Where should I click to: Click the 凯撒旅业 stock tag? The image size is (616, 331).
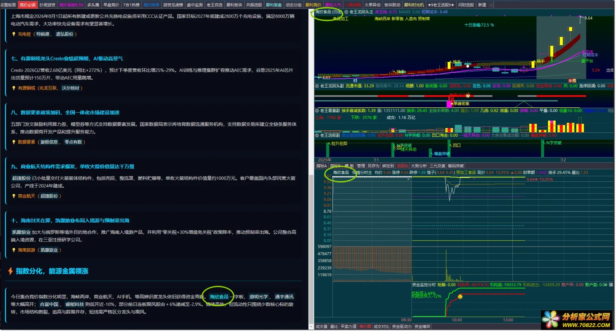pos(49,250)
